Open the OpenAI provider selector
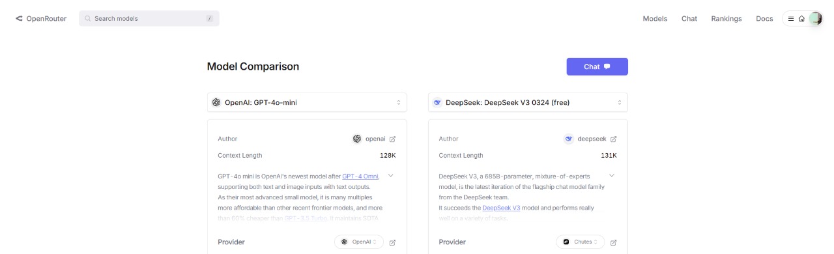834x254 pixels. [359, 242]
